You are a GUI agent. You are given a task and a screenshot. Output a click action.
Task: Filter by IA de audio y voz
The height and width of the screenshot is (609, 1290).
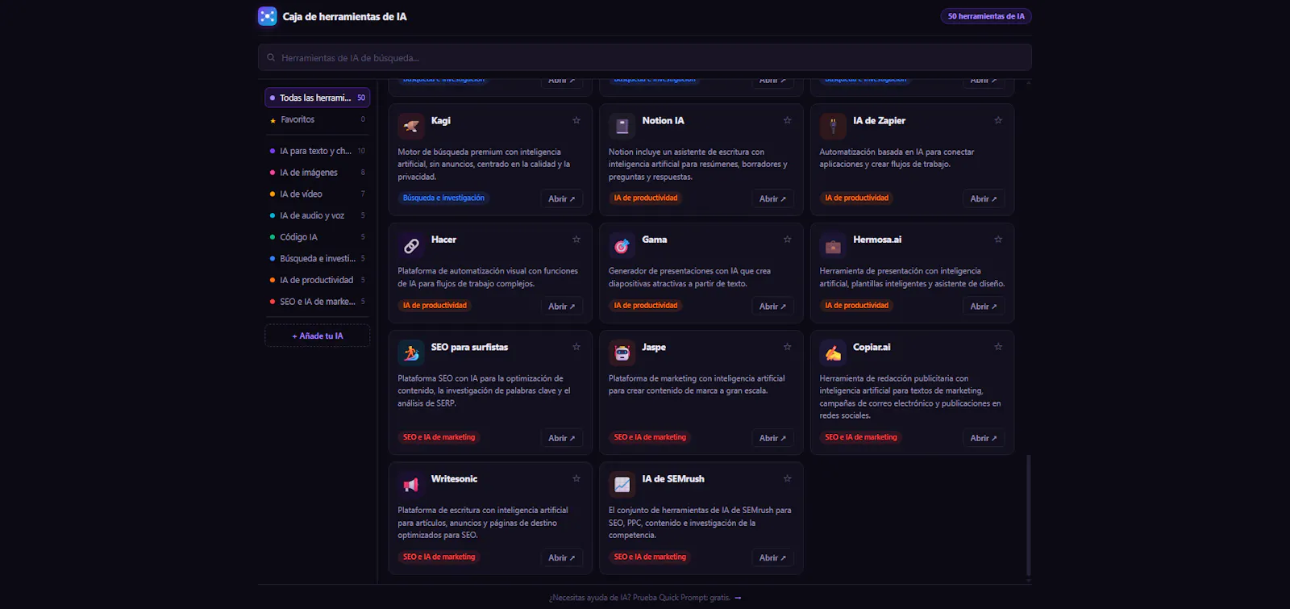tap(318, 215)
